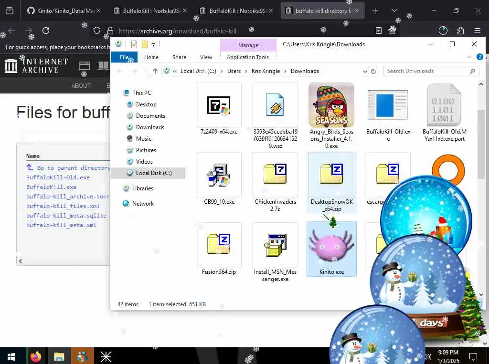Open the Firefox extensions puzzle icon
489x364 pixels.
point(460,31)
